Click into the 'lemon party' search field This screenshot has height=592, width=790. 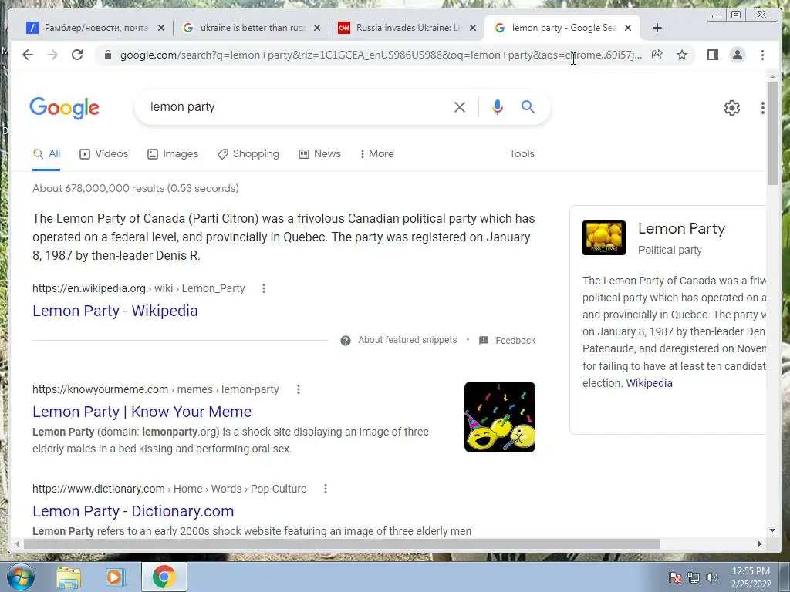click(x=297, y=106)
